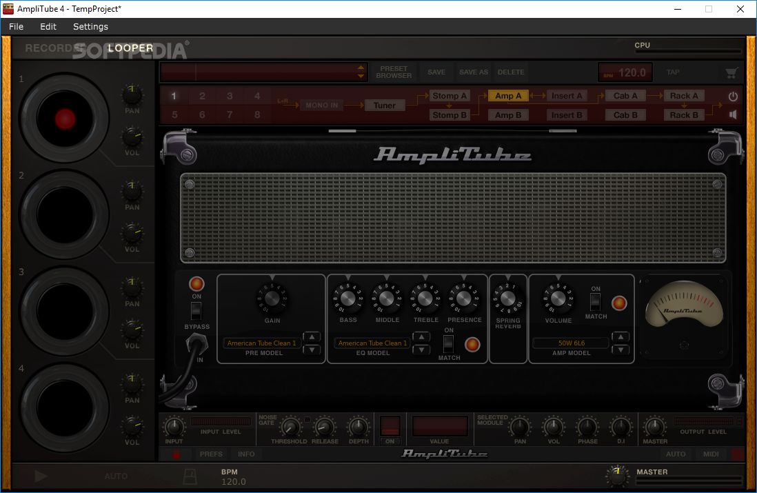Open the Settings menu
This screenshot has width=757, height=493.
(90, 27)
